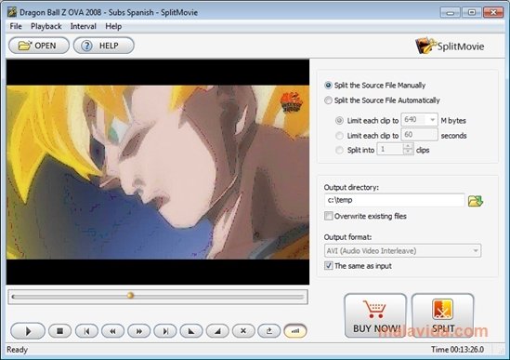The width and height of the screenshot is (510, 360).
Task: Click the video preview area
Action: (x=158, y=172)
